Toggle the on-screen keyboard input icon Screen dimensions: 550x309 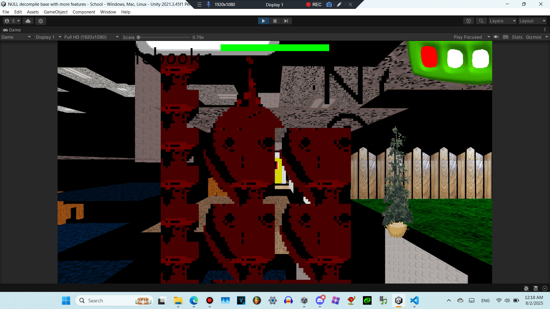coord(506,37)
